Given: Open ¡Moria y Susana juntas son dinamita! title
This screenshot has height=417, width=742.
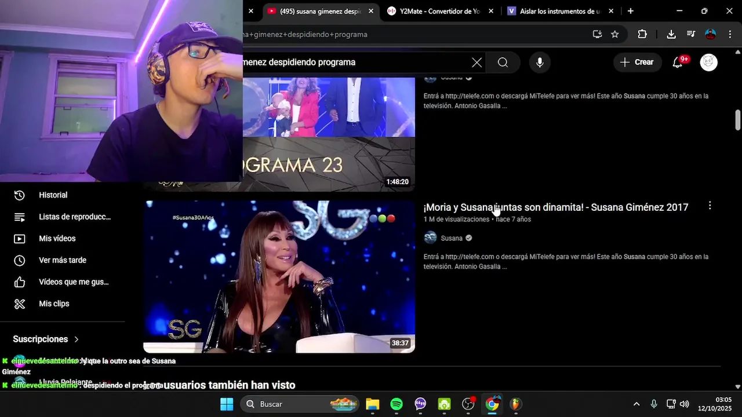Looking at the screenshot, I should click(556, 207).
